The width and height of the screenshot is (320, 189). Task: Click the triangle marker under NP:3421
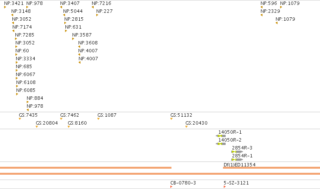click(x=5, y=7)
